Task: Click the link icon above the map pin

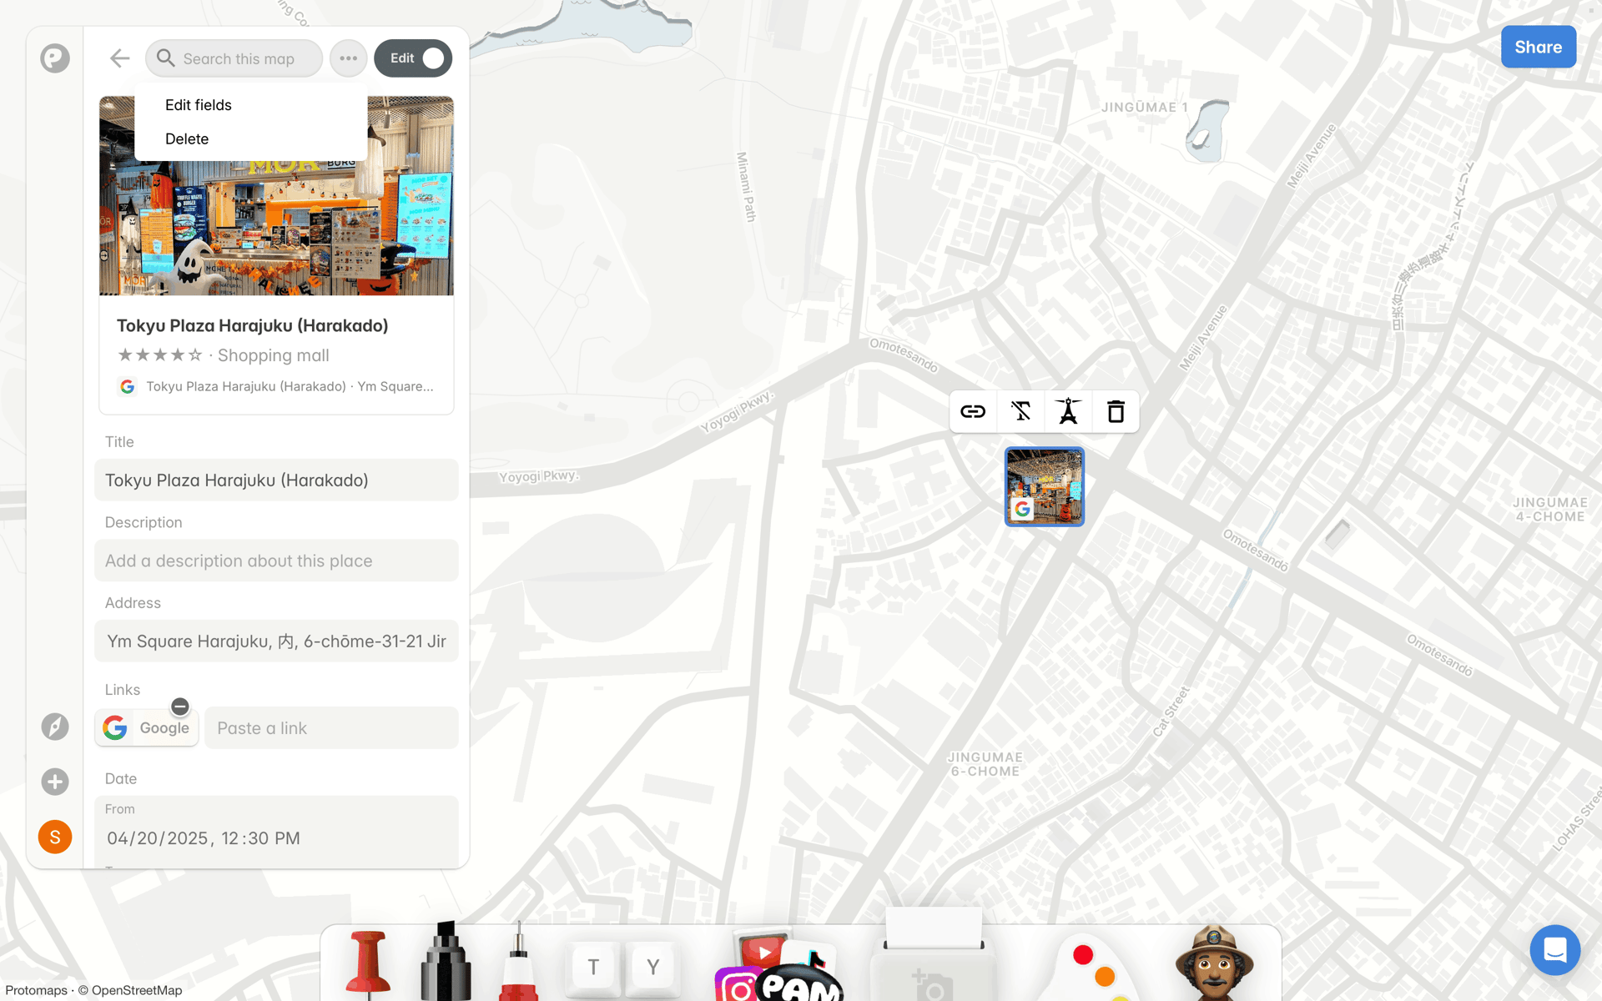Action: [x=973, y=411]
